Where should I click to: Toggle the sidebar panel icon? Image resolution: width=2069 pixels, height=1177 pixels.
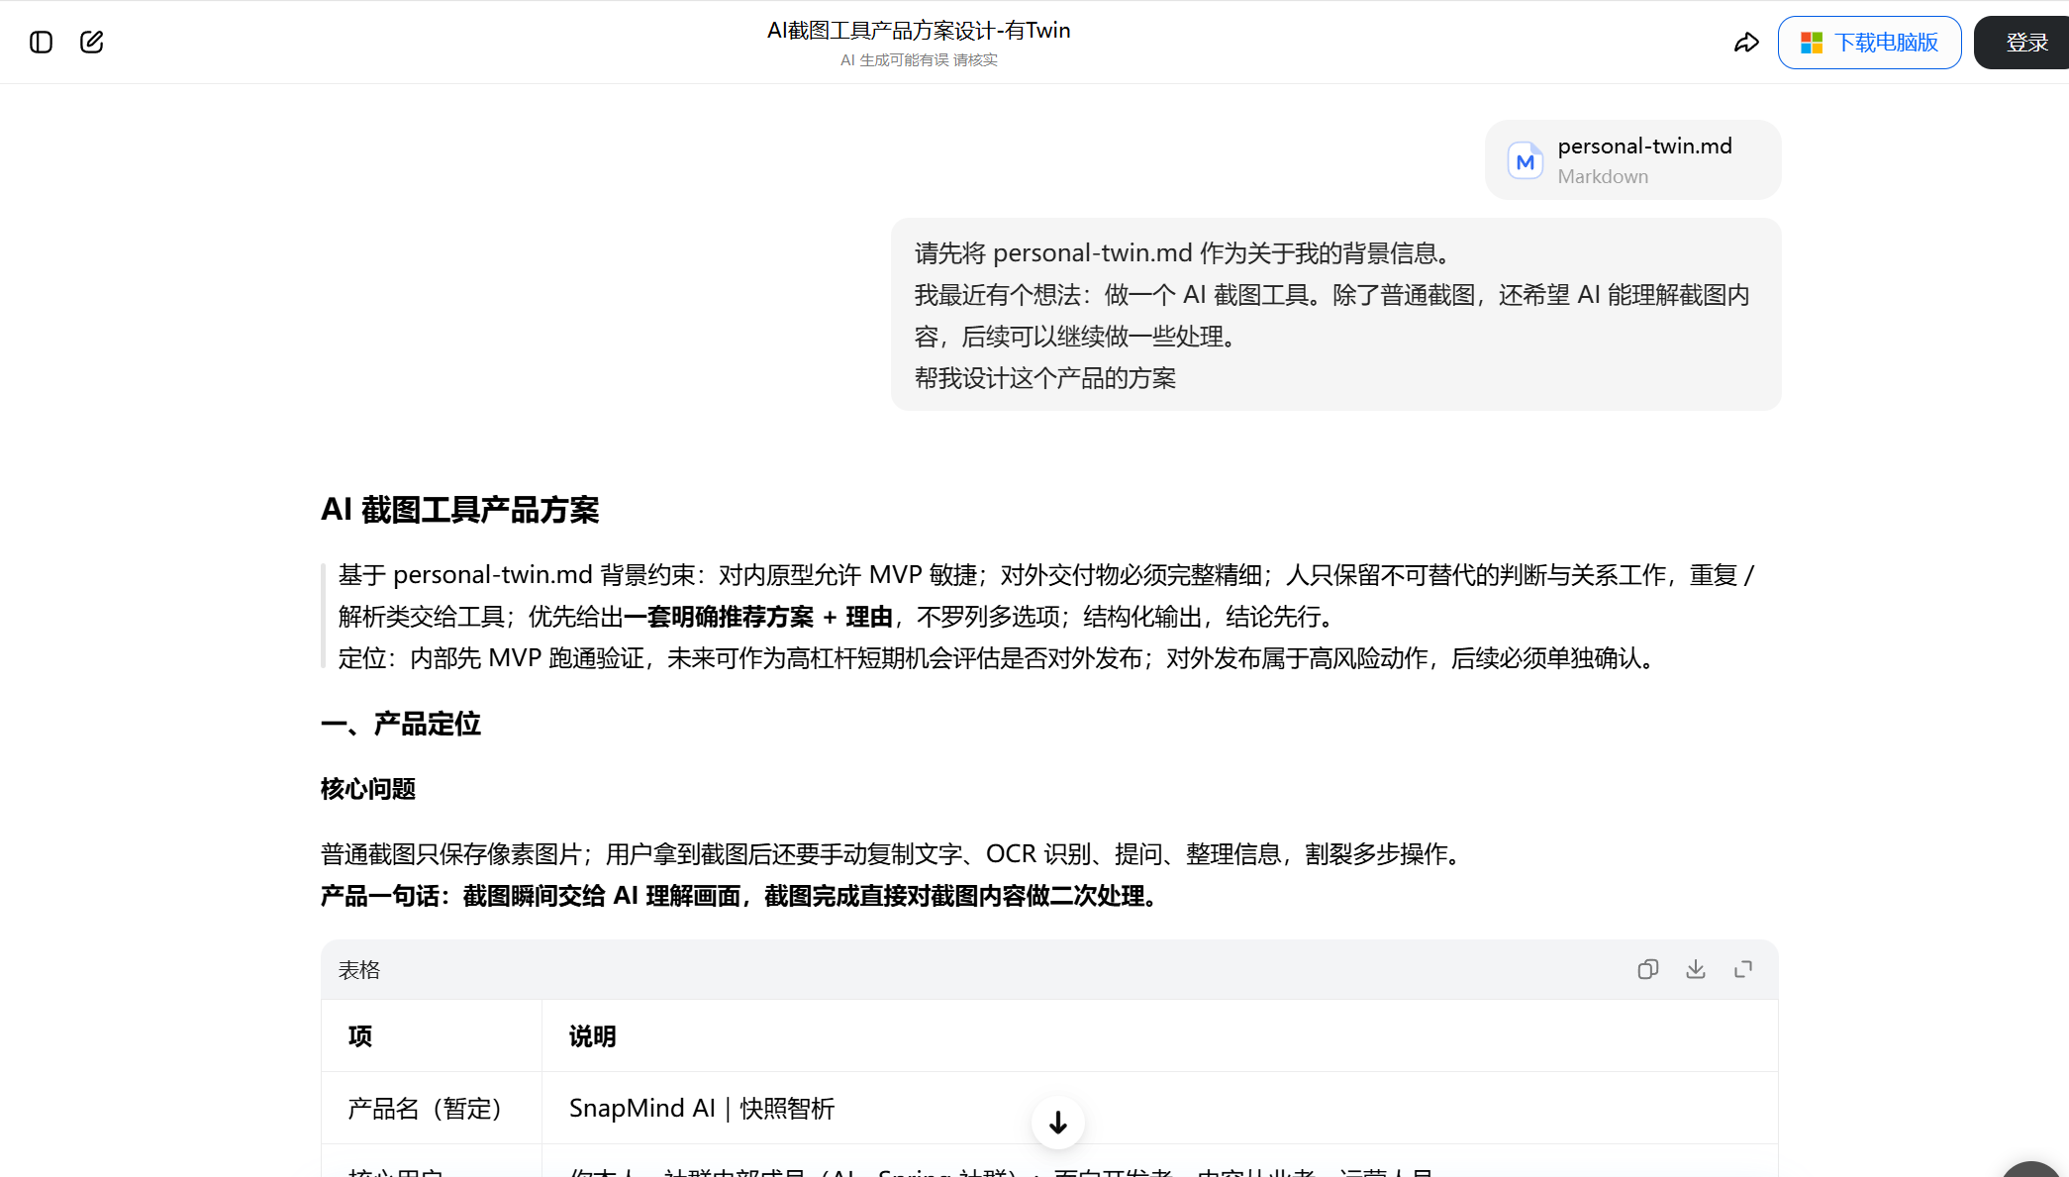[41, 42]
